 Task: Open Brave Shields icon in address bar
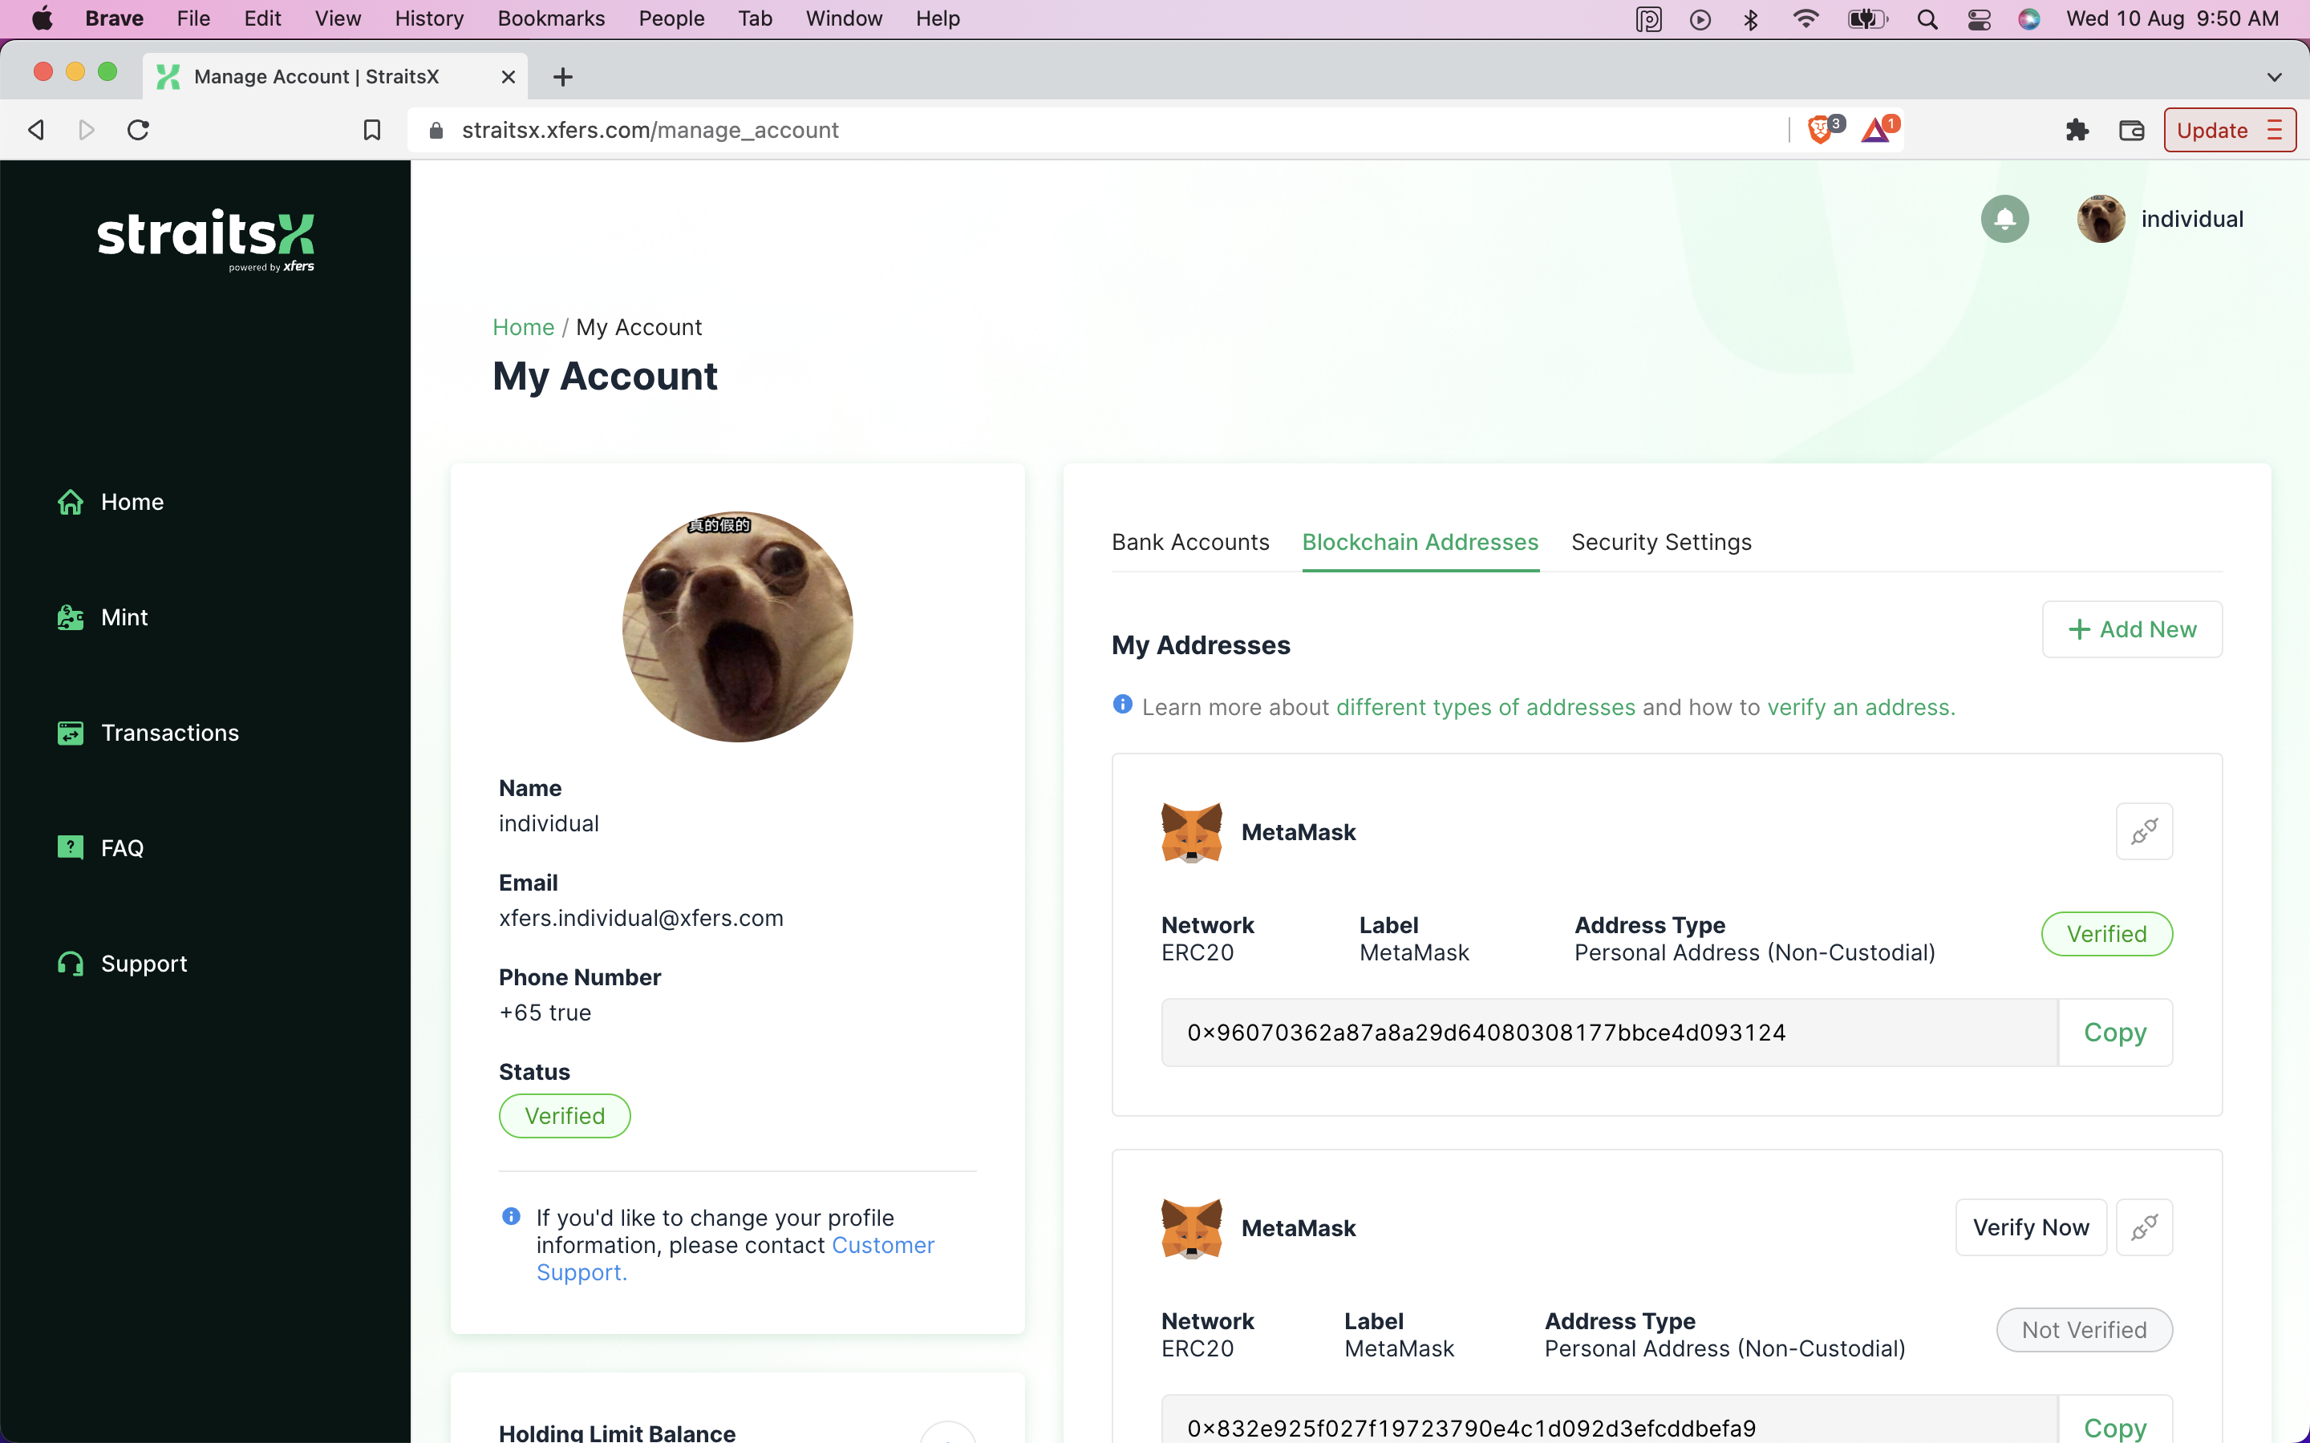[1820, 130]
